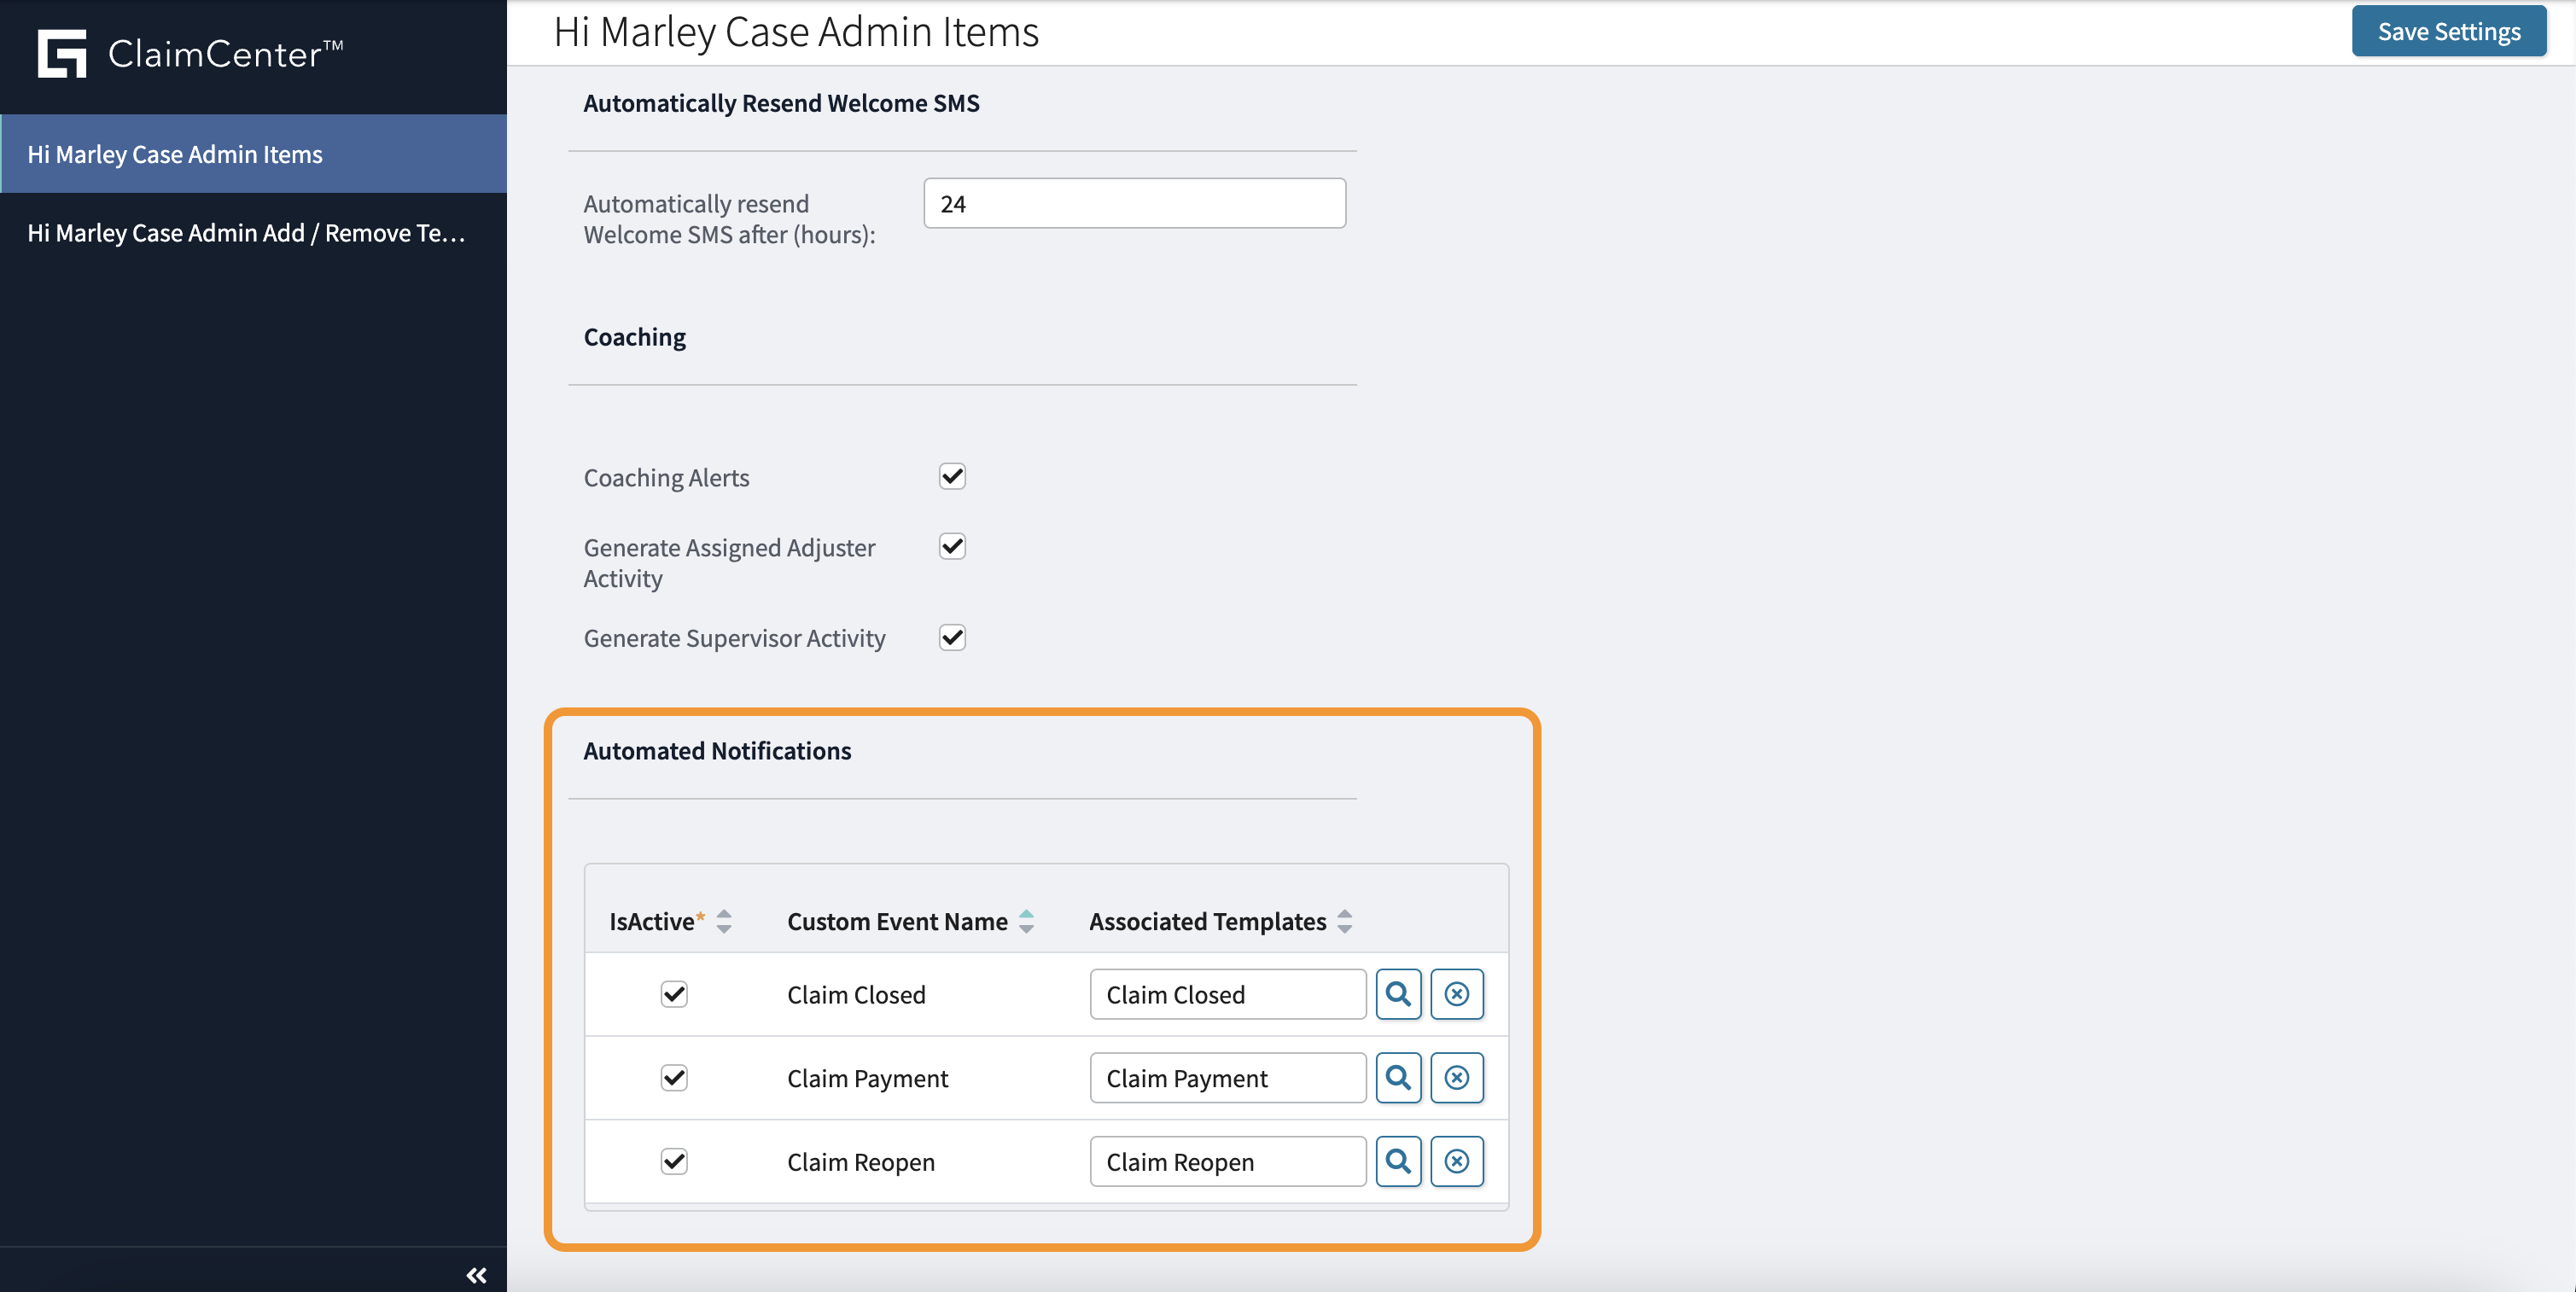This screenshot has height=1292, width=2576.
Task: Select the resend Welcome SMS hours field
Action: click(x=1134, y=203)
